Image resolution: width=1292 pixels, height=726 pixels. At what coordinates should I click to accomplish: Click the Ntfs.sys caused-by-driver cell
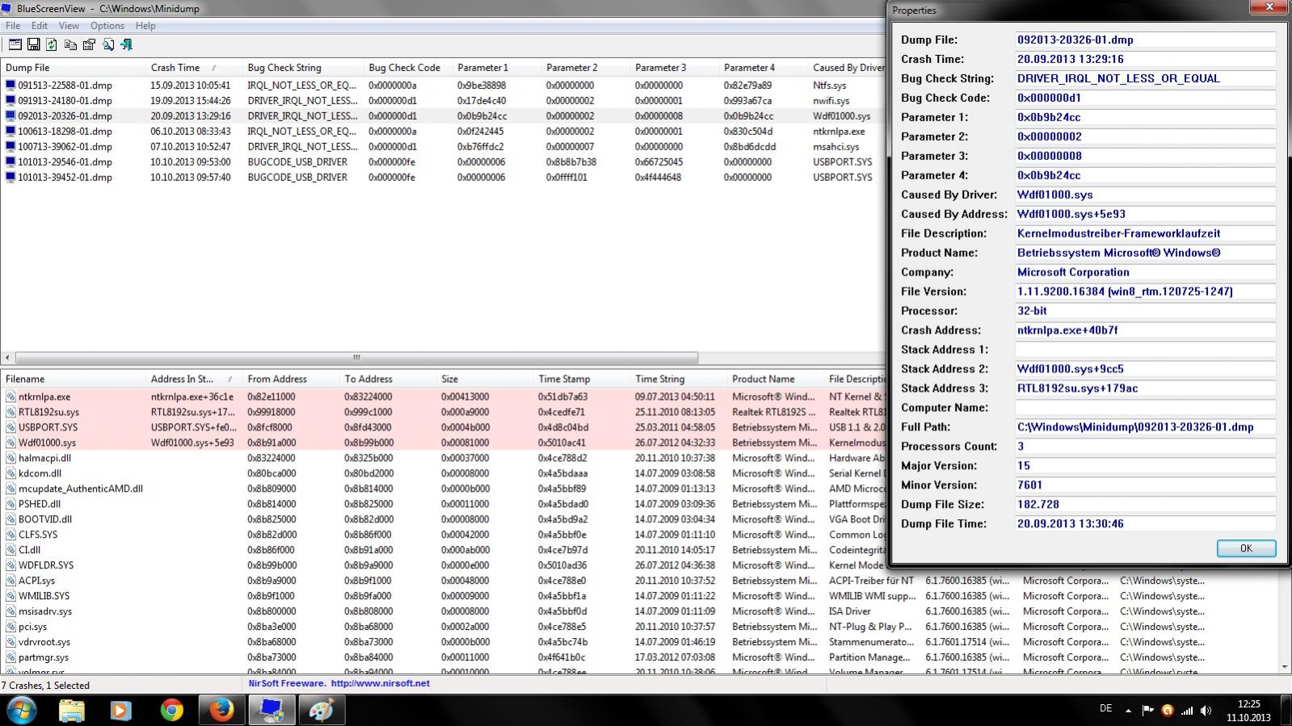click(x=830, y=85)
